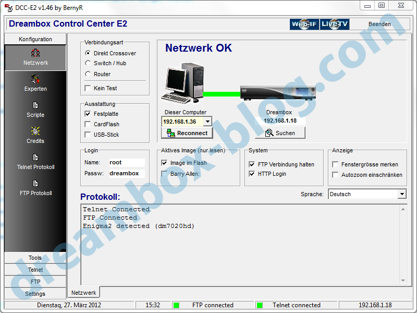This screenshot has width=417, height=313.
Task: Click the DCC-E2 title bar app icon
Action: coord(8,8)
